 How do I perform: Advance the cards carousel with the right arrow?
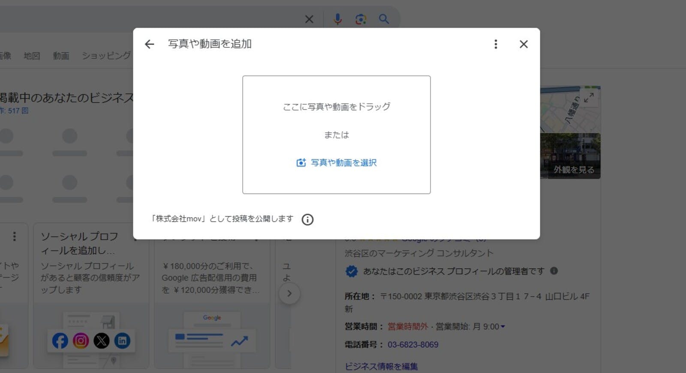(289, 294)
